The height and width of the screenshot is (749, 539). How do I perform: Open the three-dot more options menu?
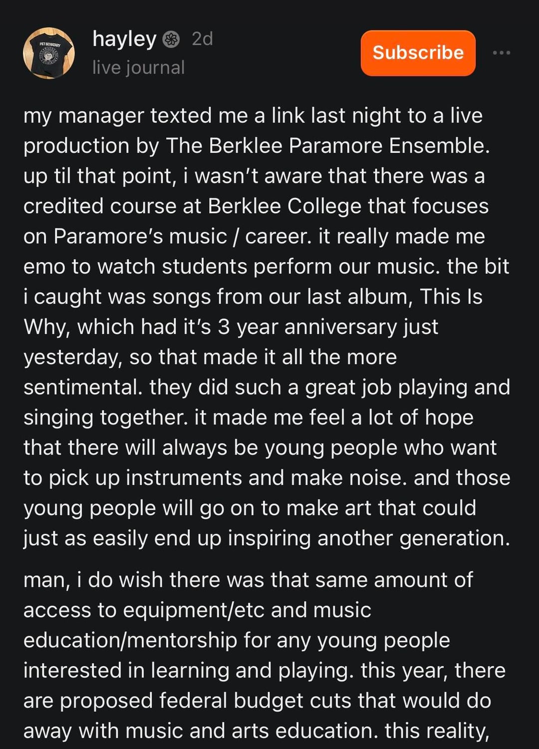coord(501,53)
